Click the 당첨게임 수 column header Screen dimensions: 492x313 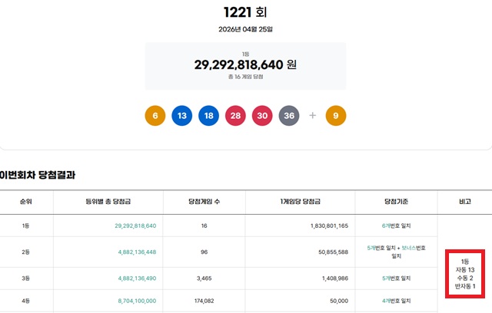click(x=204, y=201)
